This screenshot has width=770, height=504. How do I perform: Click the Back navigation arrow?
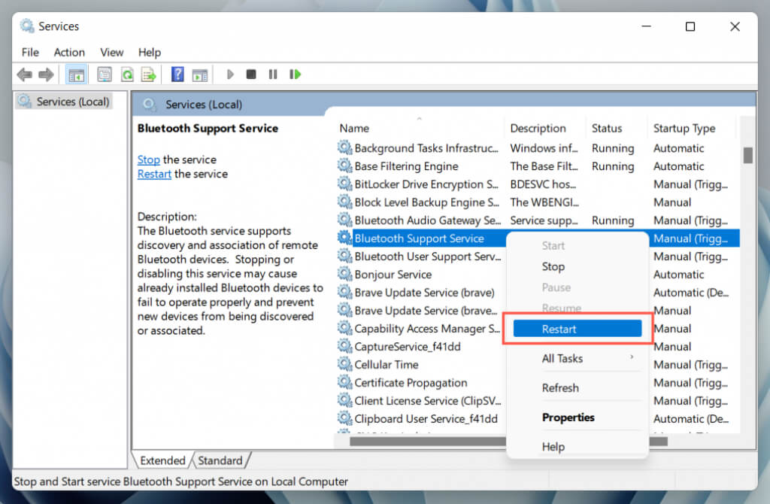click(x=24, y=74)
